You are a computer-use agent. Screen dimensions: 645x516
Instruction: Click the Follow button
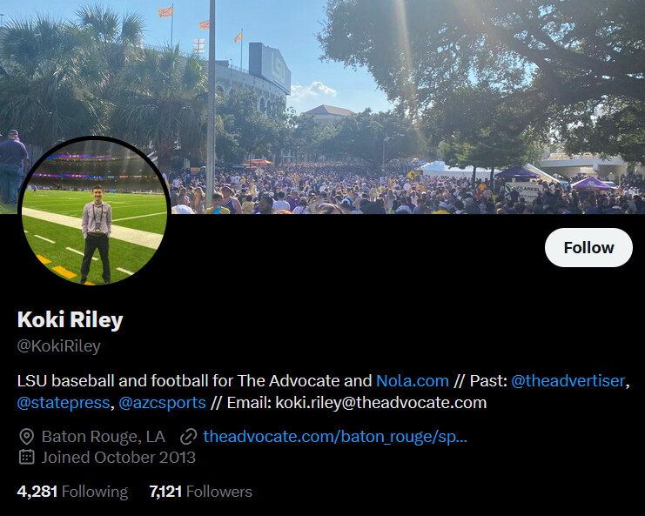pos(588,247)
